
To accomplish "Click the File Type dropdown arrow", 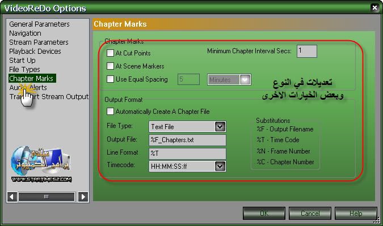I will click(x=220, y=126).
